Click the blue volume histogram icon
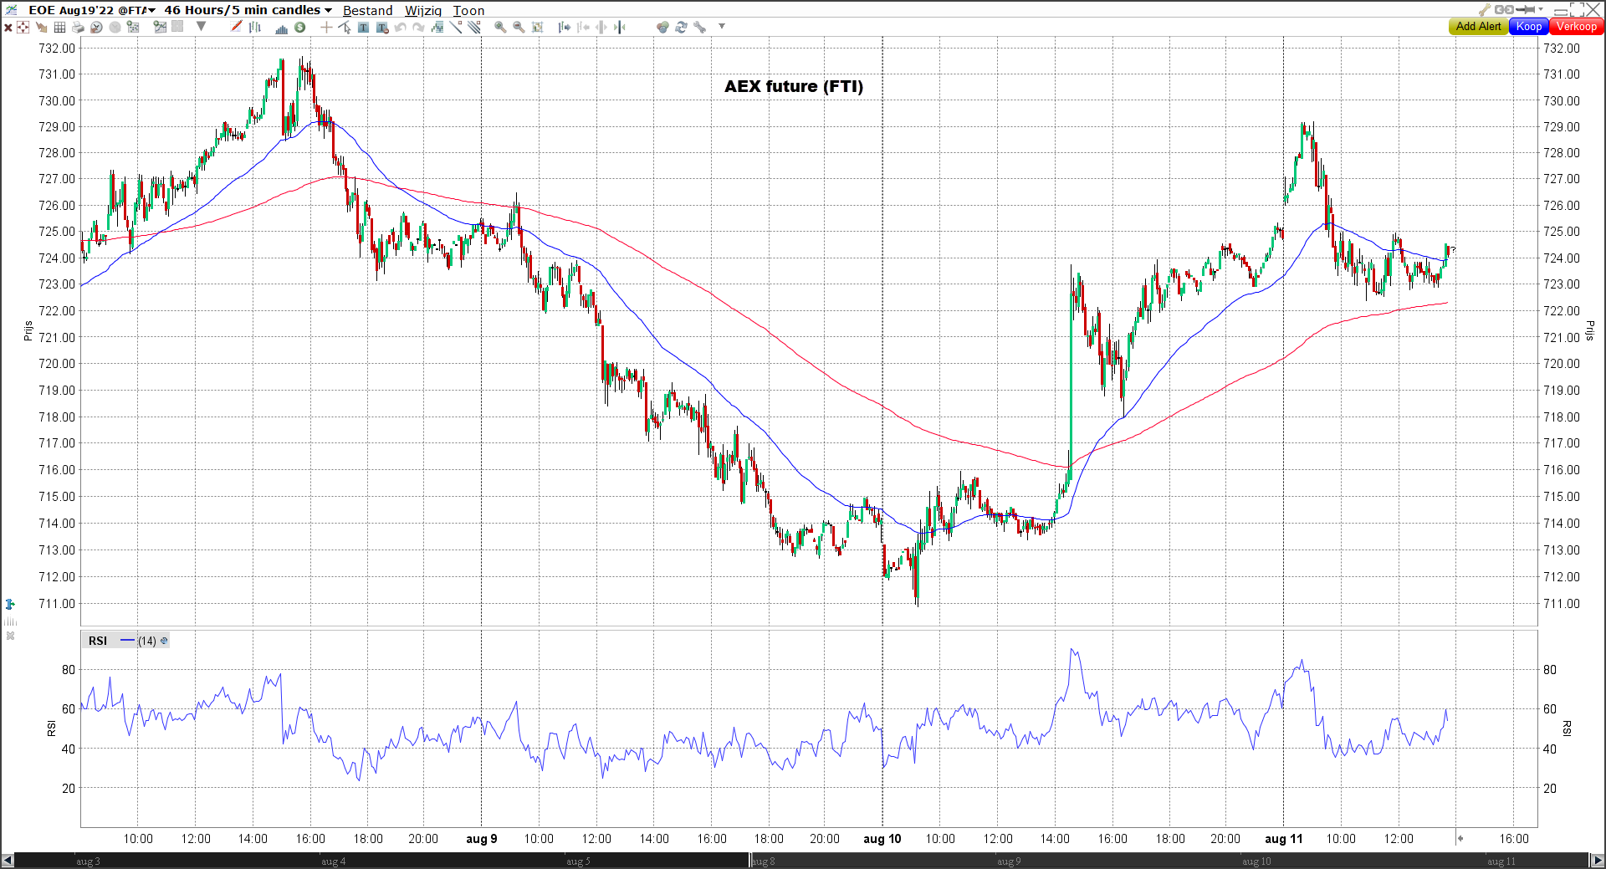The height and width of the screenshot is (869, 1606). 281,27
